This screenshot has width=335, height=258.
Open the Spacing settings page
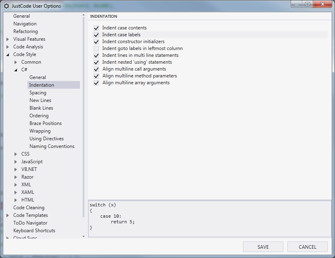38,93
